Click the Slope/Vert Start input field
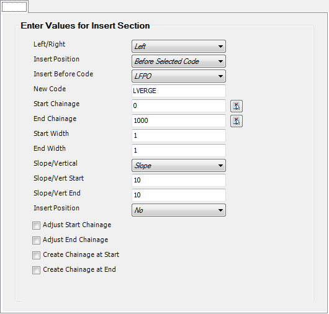The image size is (329, 314). [179, 180]
